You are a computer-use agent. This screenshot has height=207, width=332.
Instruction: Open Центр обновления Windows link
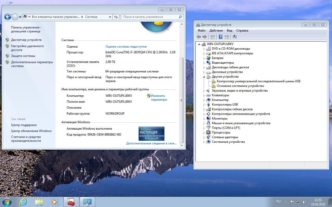(x=31, y=131)
